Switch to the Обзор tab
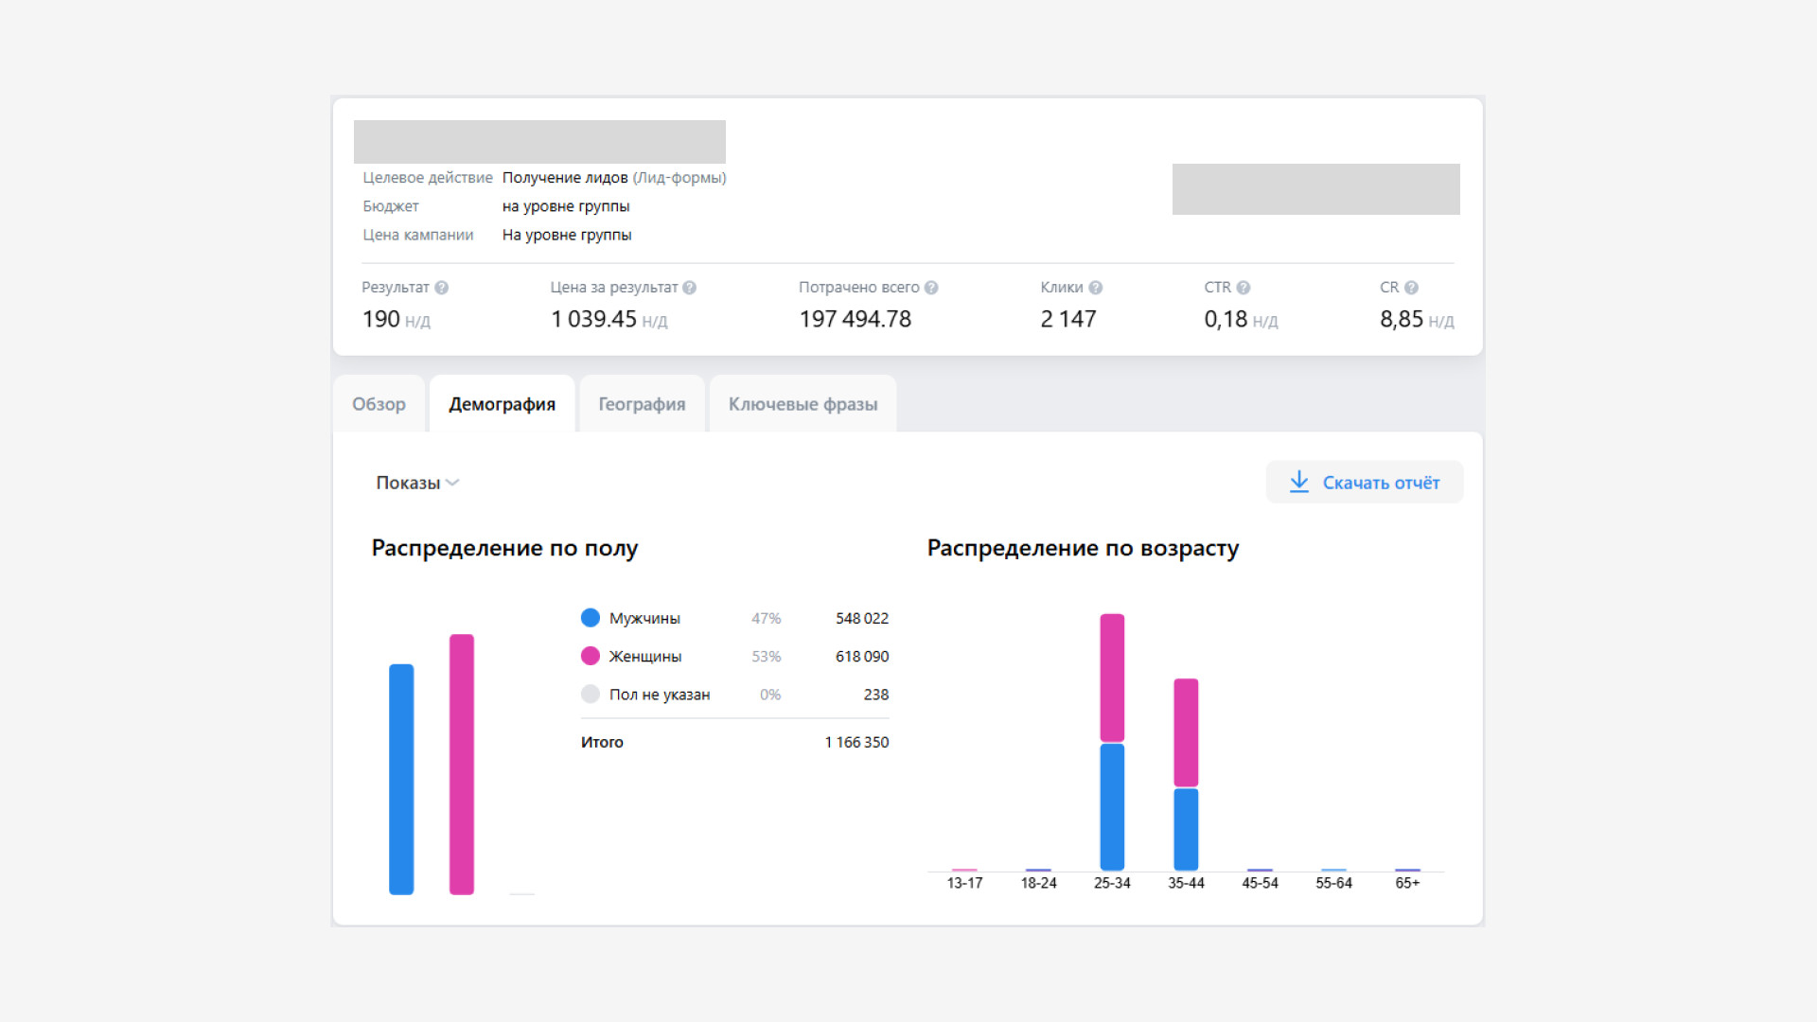The height and width of the screenshot is (1022, 1817). (x=379, y=404)
